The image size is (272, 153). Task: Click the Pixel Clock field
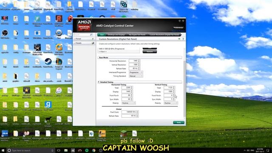click(130, 112)
